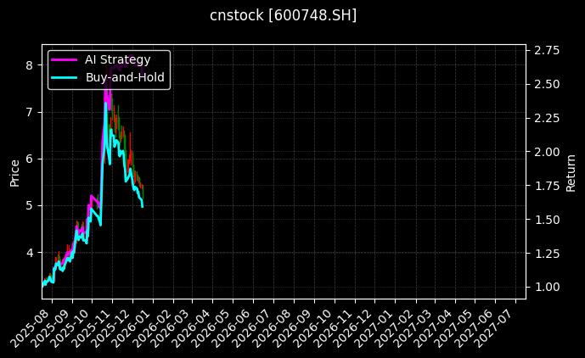Click the price tick label 4
This screenshot has width=585, height=358.
pos(29,252)
